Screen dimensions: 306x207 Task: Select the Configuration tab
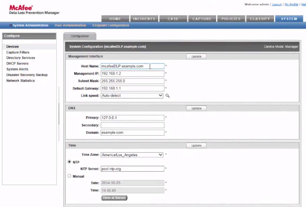(80, 36)
